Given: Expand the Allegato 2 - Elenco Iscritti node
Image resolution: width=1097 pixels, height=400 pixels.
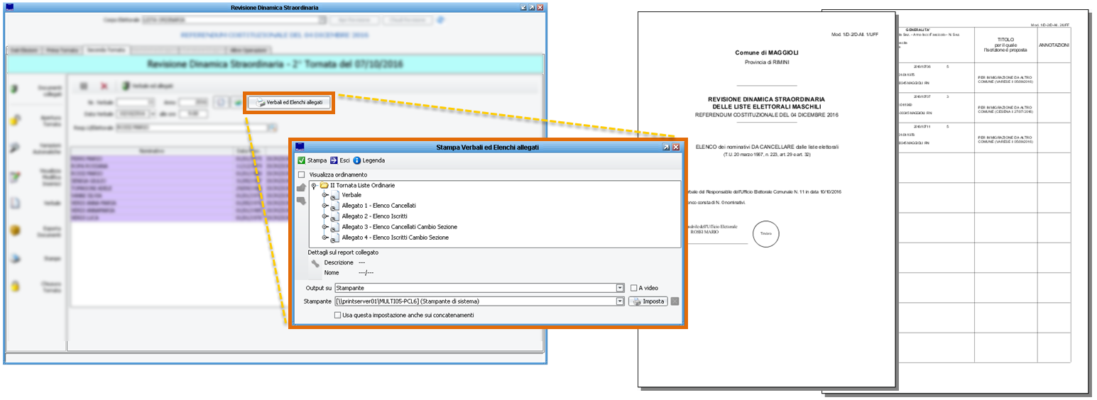Looking at the screenshot, I should [x=324, y=216].
